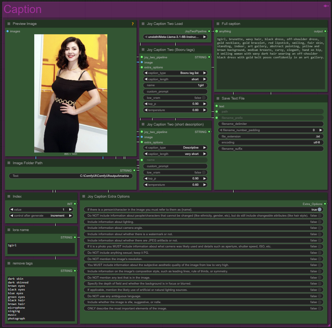This screenshot has width=332, height=328.
Task: Click custom_prompt in Booru tags node
Action: (x=175, y=91)
